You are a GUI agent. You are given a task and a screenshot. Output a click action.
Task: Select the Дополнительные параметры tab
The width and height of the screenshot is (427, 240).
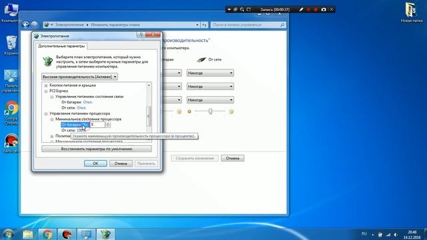pos(61,46)
